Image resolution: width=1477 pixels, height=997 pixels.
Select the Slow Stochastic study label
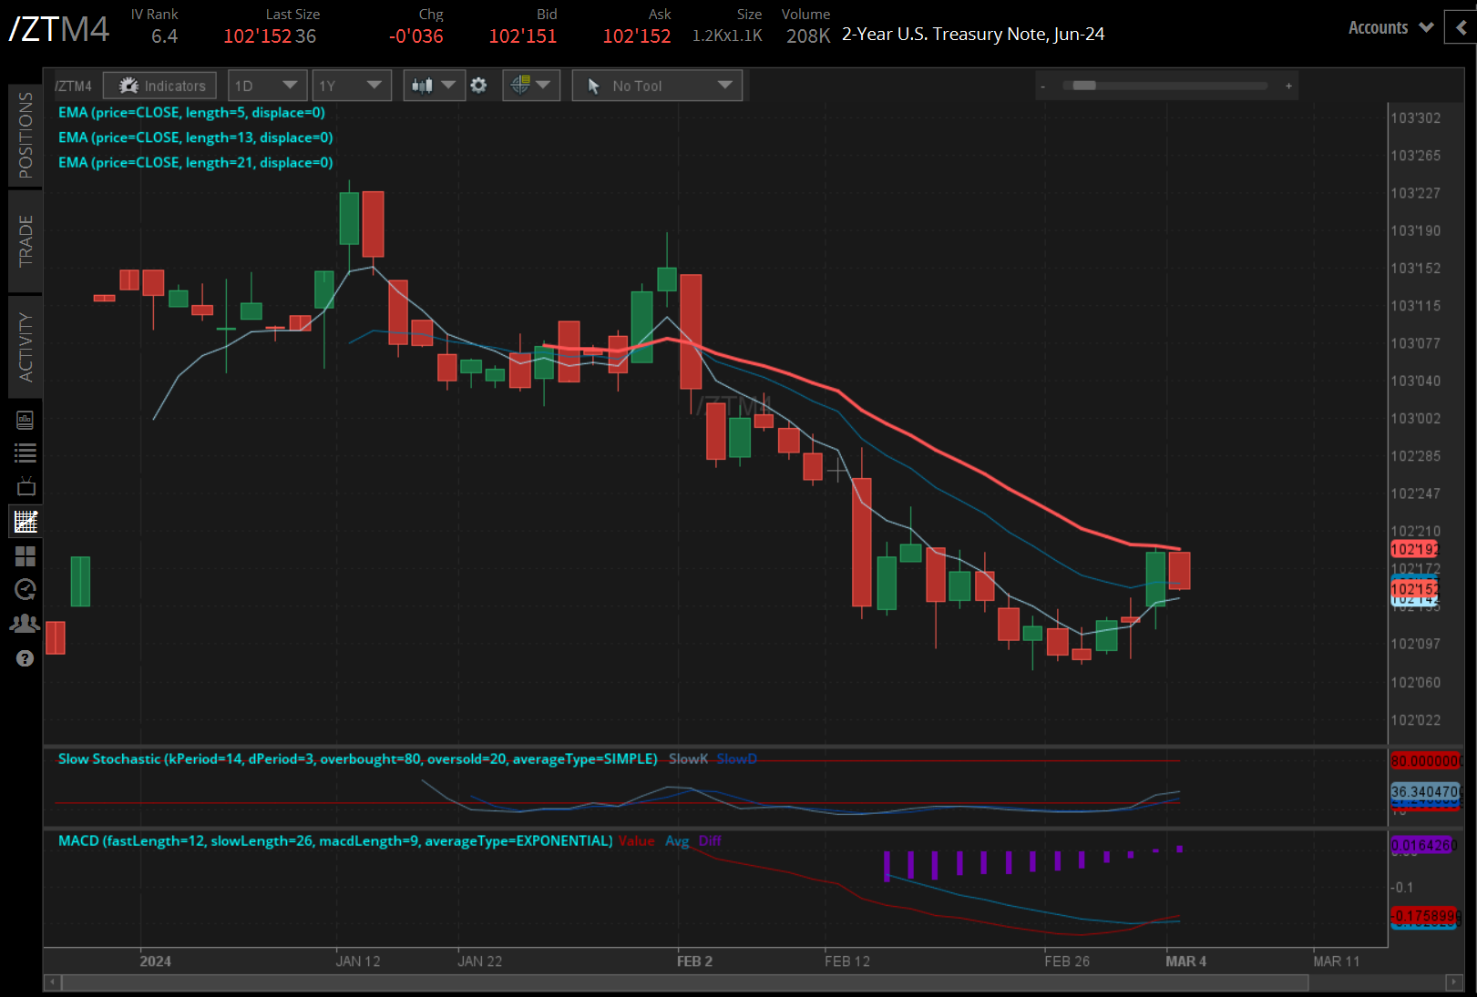coord(357,759)
